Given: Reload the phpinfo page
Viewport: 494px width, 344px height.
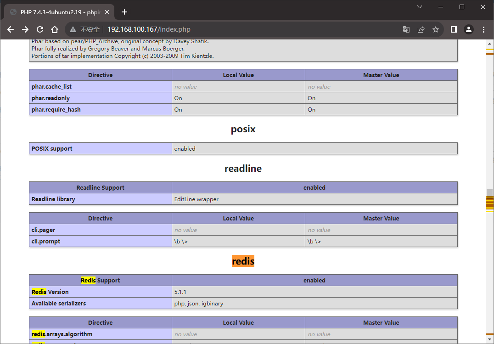Looking at the screenshot, I should click(x=39, y=29).
